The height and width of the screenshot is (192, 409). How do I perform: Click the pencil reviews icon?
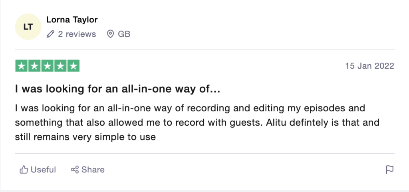[x=50, y=34]
